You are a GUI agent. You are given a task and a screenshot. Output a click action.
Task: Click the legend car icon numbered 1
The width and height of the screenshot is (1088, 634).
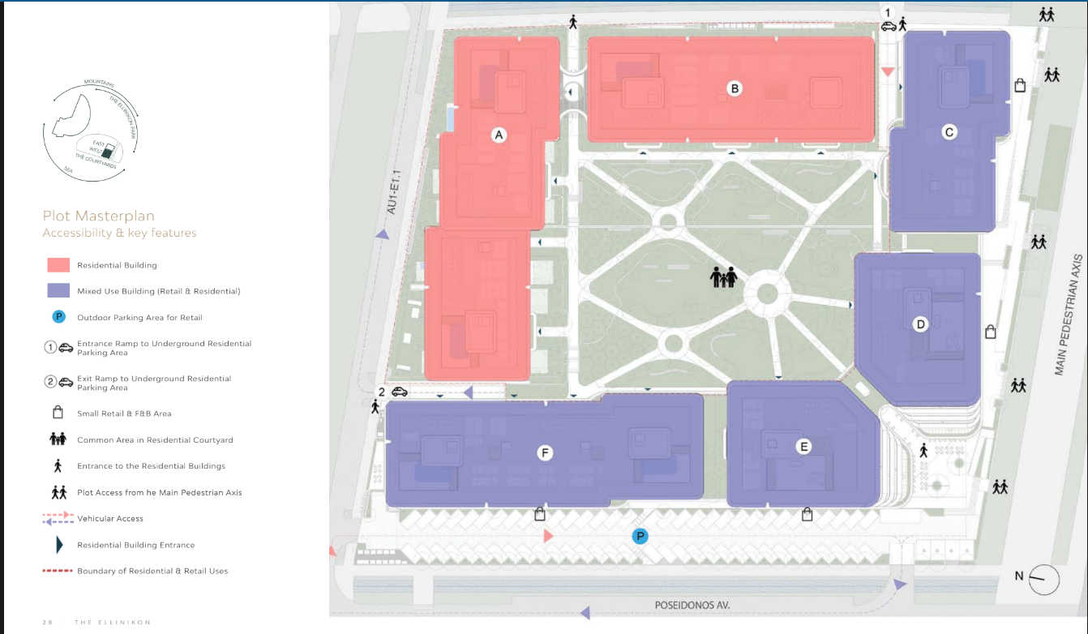tap(66, 347)
